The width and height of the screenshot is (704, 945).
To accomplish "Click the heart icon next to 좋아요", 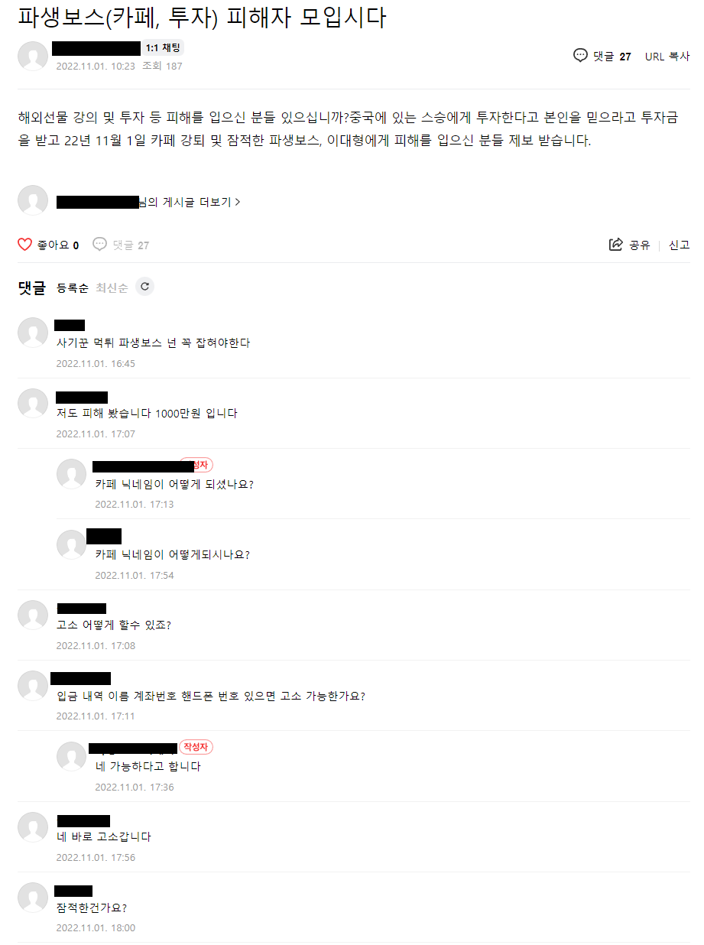I will 24,245.
